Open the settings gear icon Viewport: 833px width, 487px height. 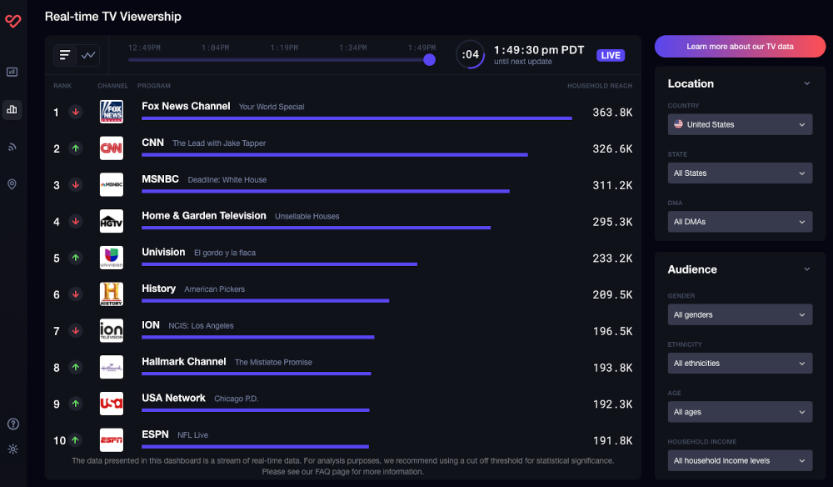pyautogui.click(x=12, y=449)
